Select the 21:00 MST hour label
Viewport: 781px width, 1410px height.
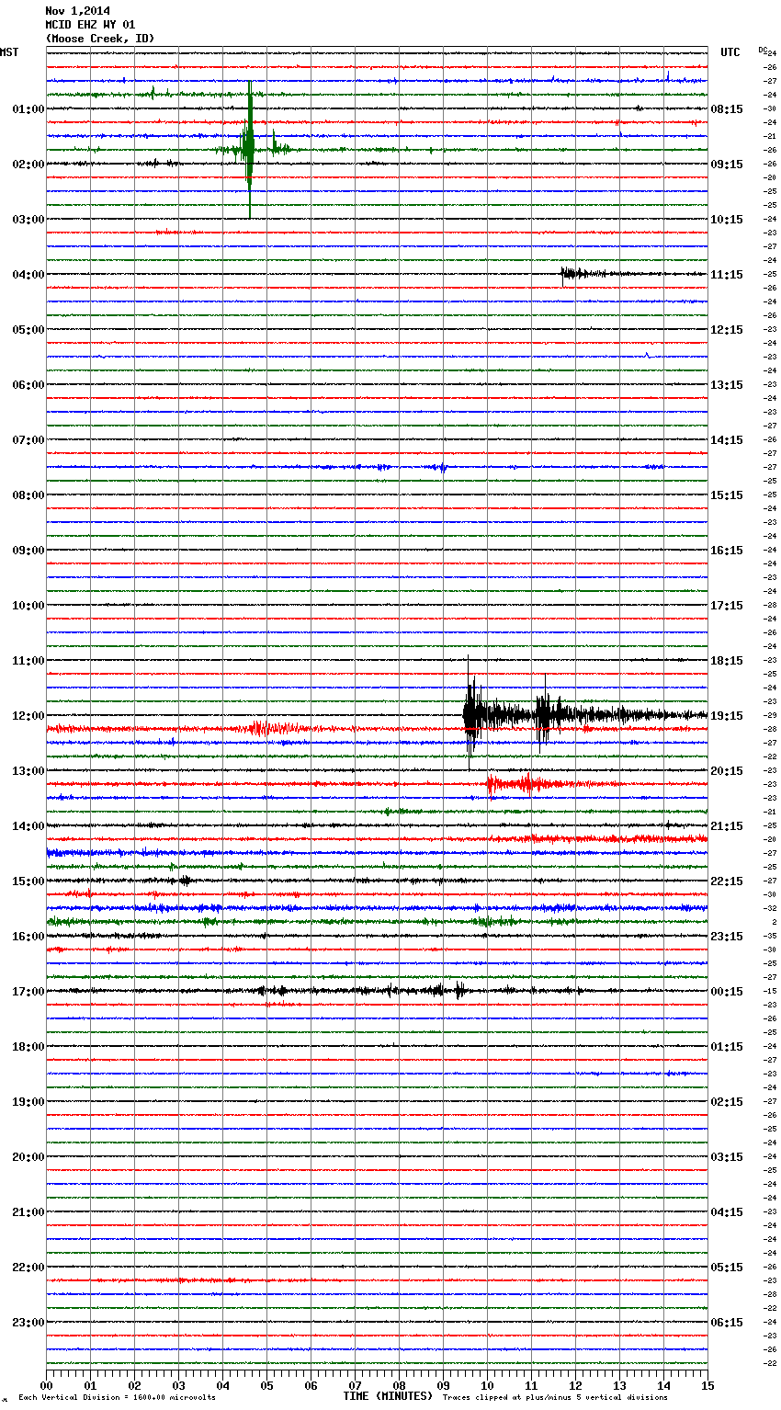click(x=28, y=1211)
